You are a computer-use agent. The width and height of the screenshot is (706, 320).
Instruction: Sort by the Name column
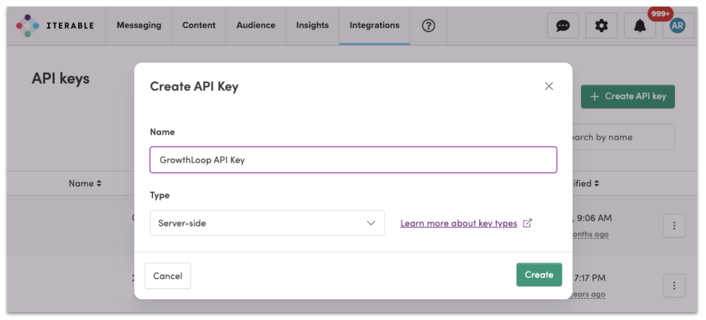coord(85,183)
